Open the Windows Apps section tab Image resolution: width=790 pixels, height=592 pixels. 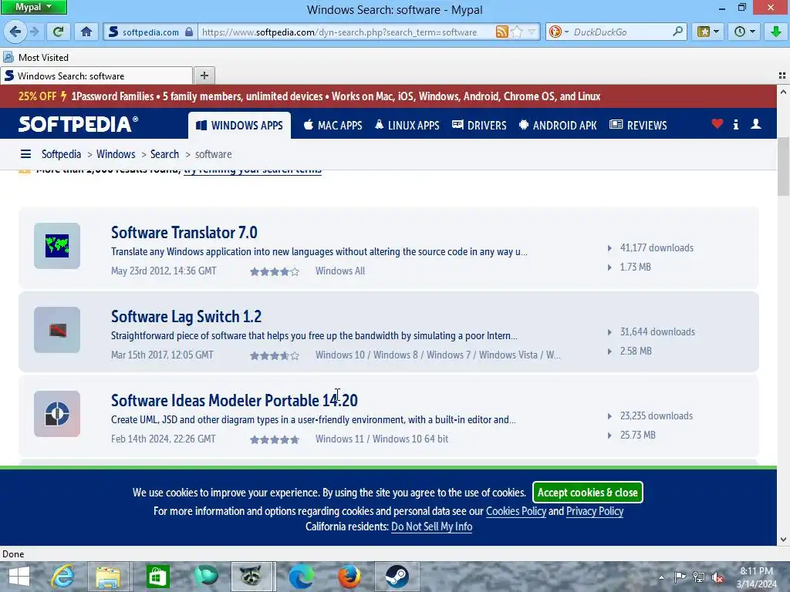(x=239, y=126)
